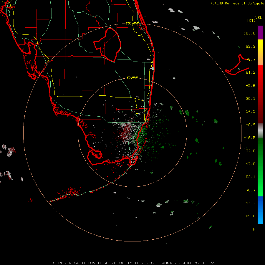Select the -32.0 velocity scale value
Image resolution: width=265 pixels, height=265 pixels.
click(249, 151)
